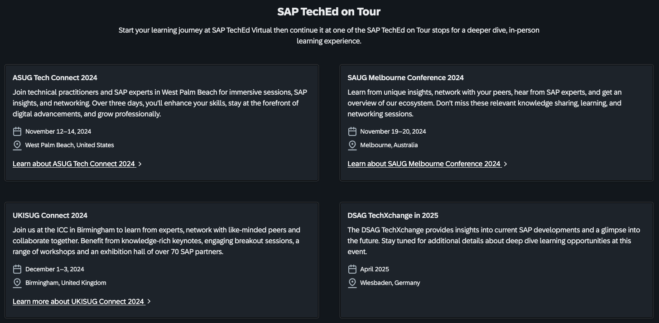Click the location pin next to Birmingham, United Kingdom
659x323 pixels.
pos(17,283)
